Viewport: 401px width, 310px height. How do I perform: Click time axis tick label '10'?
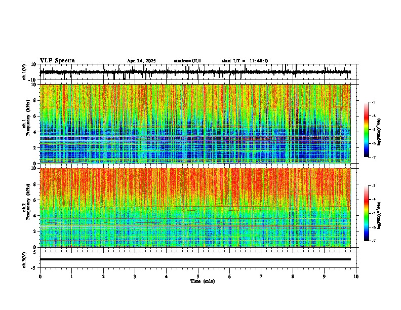point(356,277)
